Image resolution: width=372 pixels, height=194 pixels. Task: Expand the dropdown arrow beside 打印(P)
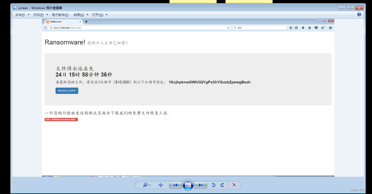pyautogui.click(x=47, y=15)
